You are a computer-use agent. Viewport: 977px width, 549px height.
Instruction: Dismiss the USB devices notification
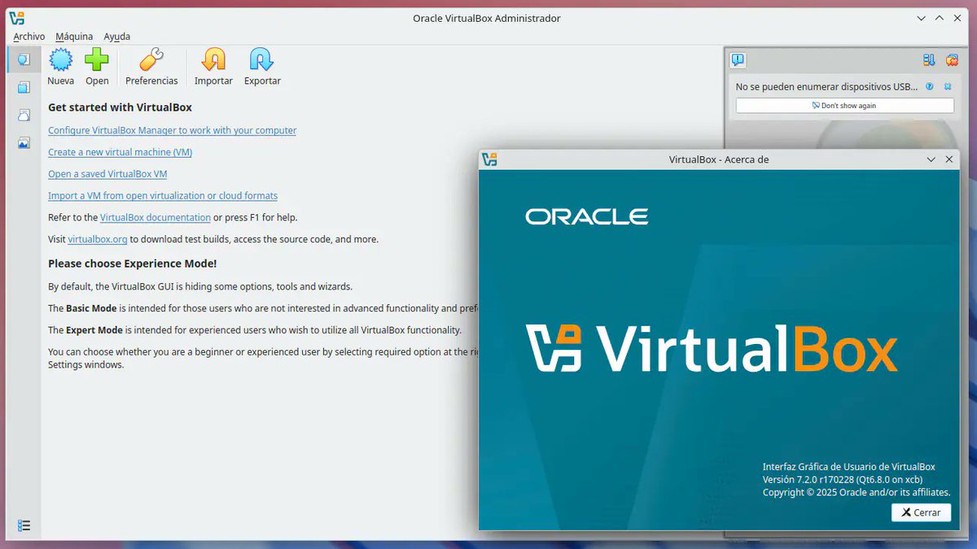point(948,86)
